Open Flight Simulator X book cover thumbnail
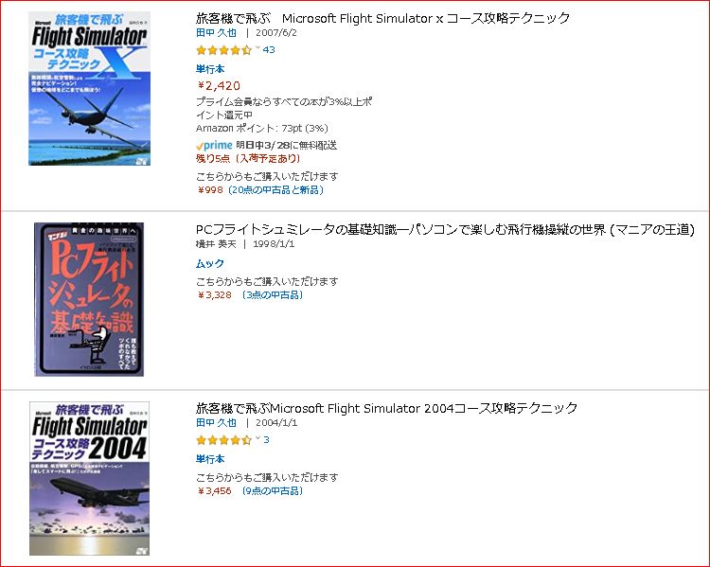 click(x=89, y=88)
